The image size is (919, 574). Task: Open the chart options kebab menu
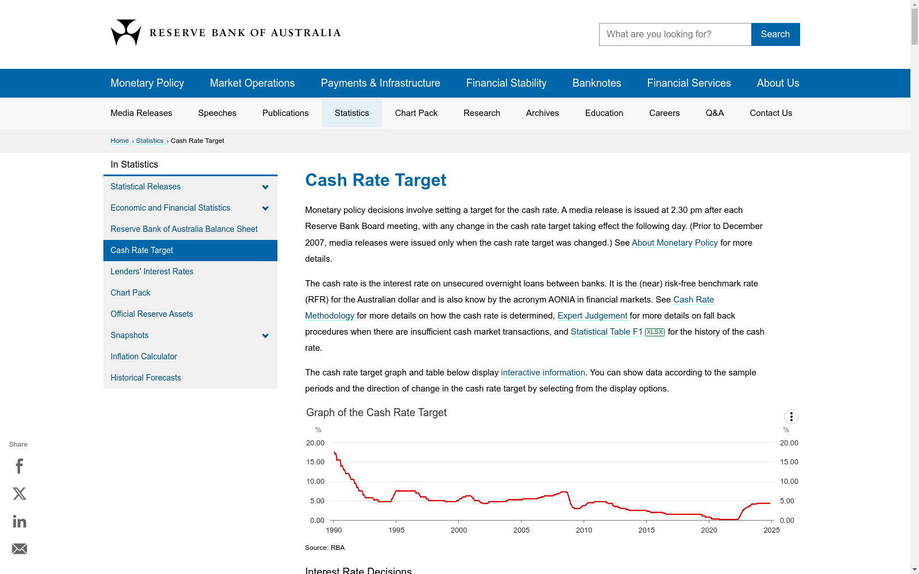tap(791, 417)
